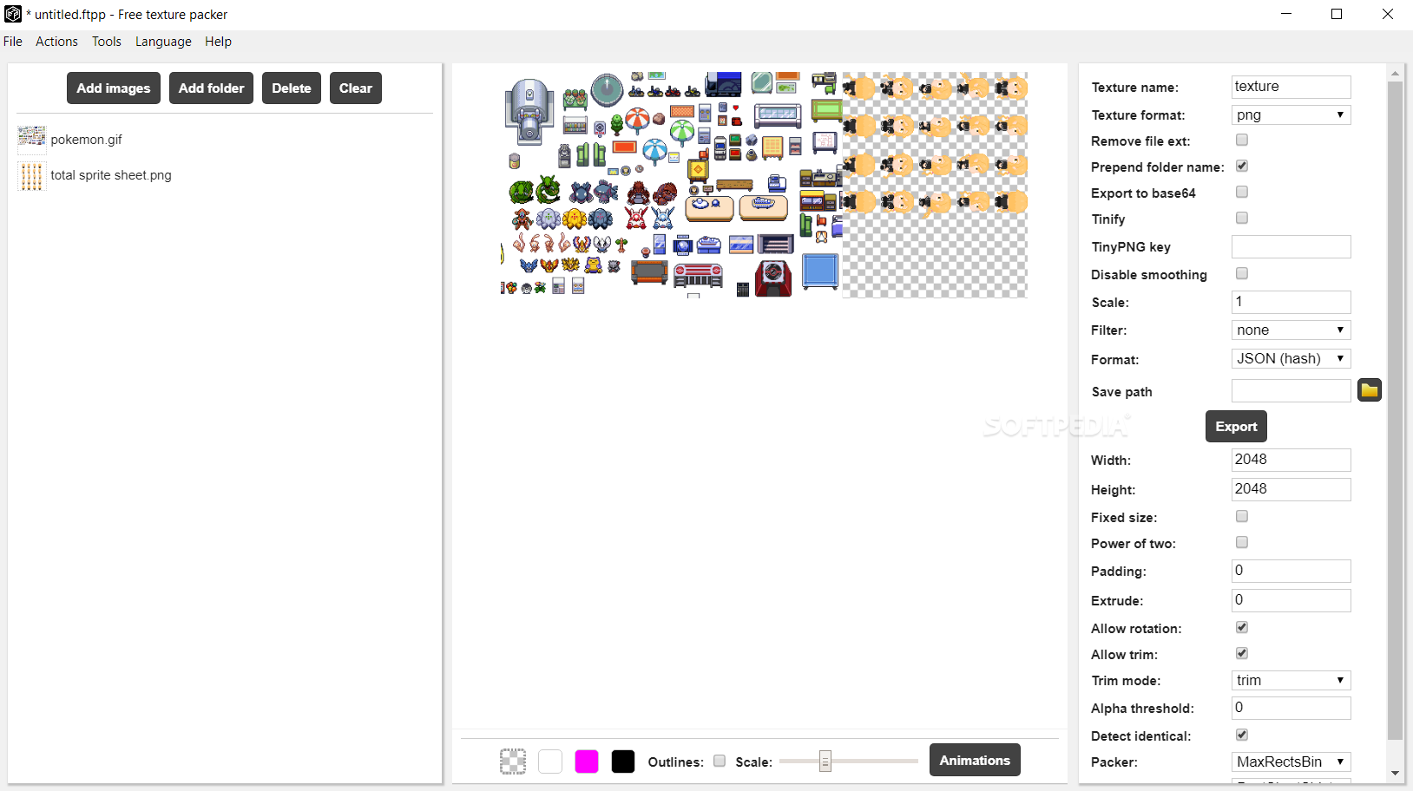Click the Padding input field

[1291, 571]
